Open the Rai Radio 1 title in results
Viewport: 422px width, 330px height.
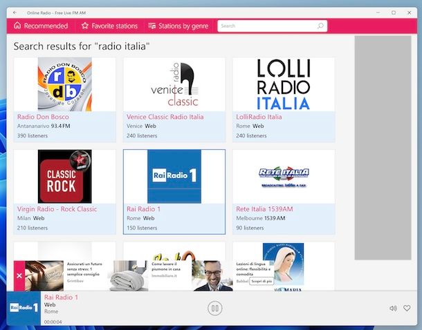[x=143, y=209]
